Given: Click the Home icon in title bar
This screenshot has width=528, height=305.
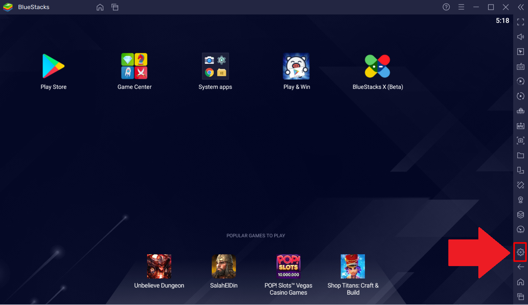Looking at the screenshot, I should pyautogui.click(x=100, y=7).
